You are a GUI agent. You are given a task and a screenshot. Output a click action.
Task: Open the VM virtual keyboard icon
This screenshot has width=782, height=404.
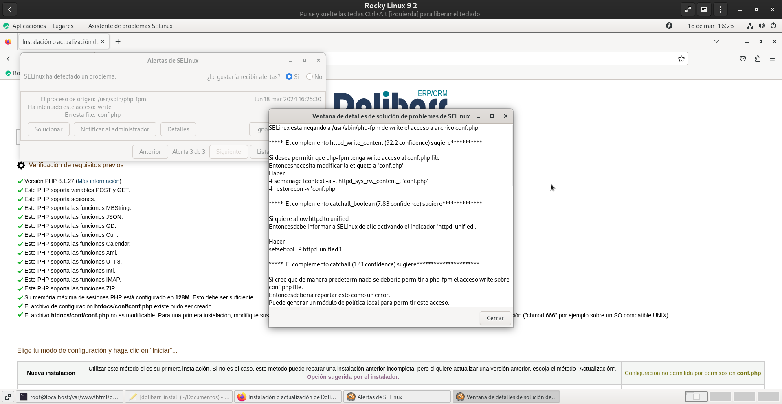tap(704, 9)
